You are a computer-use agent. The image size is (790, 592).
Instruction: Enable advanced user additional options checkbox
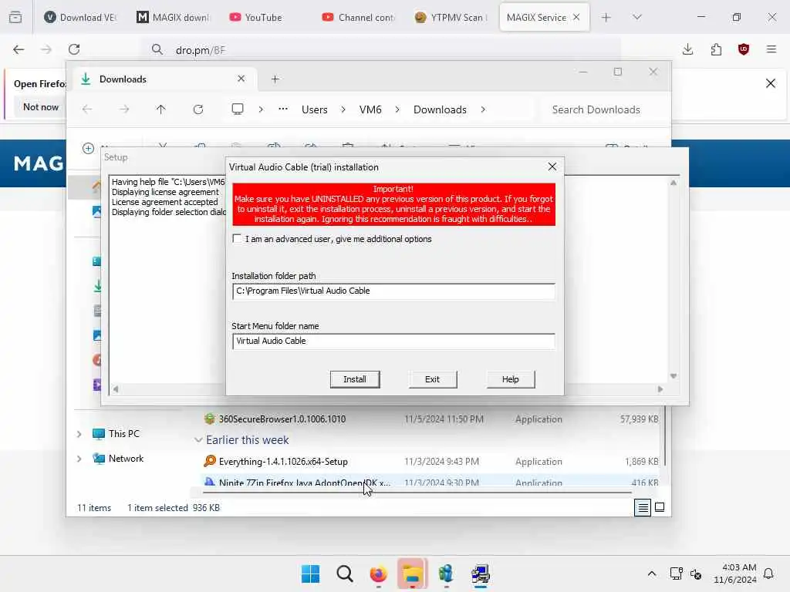click(237, 239)
